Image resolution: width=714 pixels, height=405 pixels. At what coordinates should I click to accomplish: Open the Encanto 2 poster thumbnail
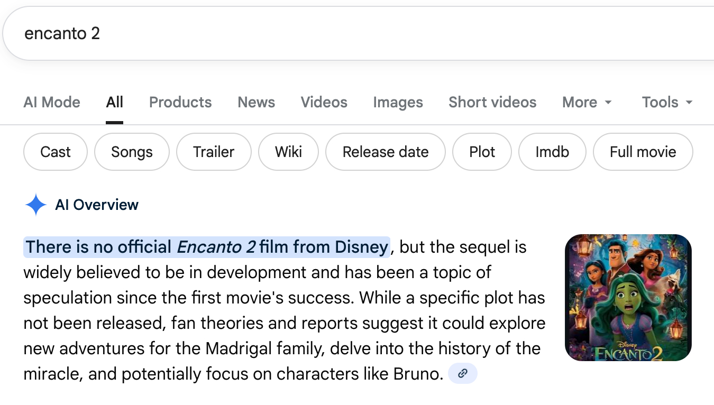coord(628,298)
